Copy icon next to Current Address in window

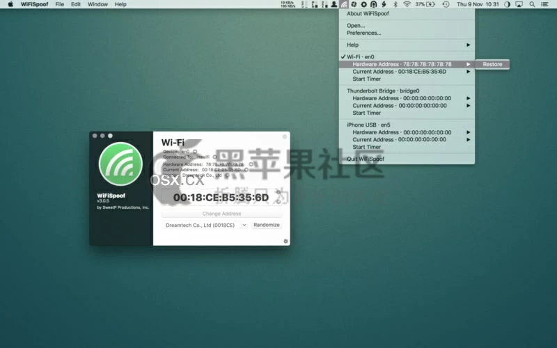click(x=246, y=170)
